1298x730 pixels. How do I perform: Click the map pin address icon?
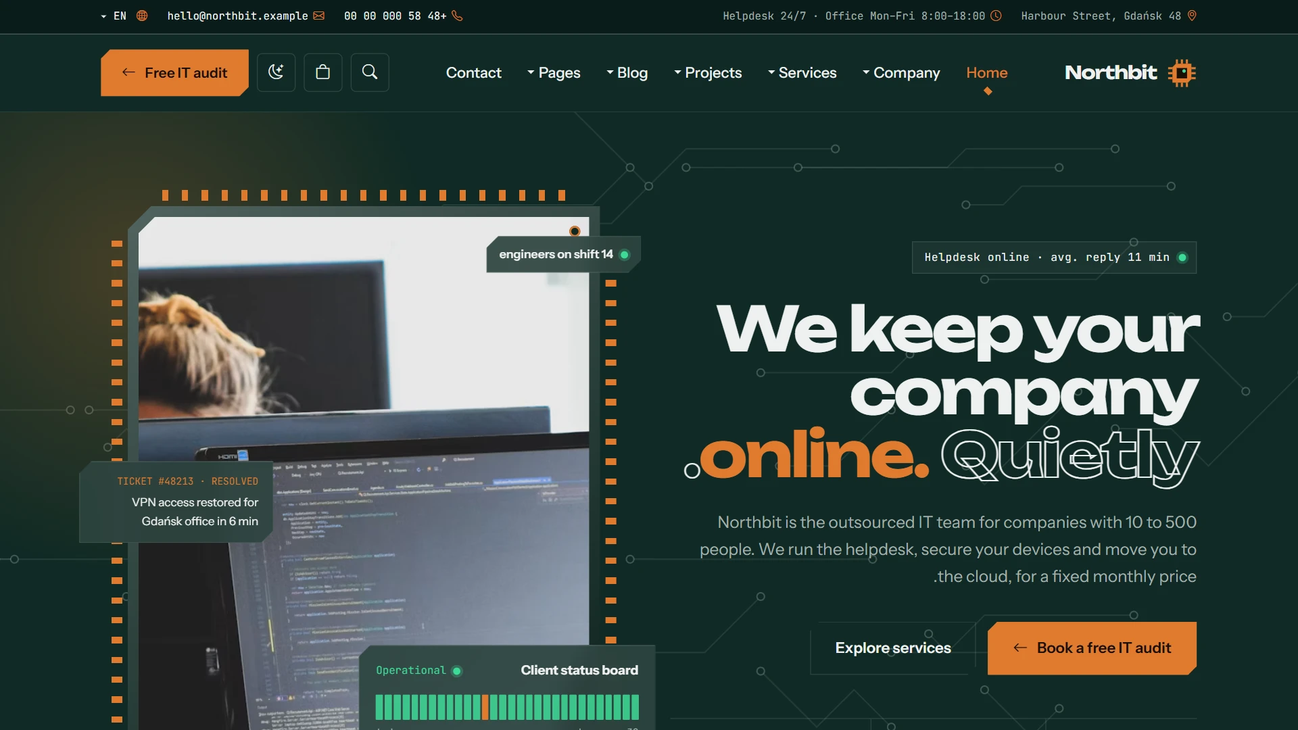1192,16
